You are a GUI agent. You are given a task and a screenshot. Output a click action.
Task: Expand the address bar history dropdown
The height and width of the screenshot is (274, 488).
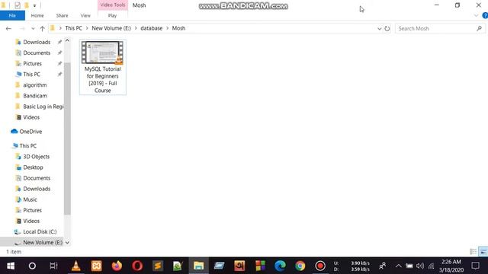coord(380,29)
